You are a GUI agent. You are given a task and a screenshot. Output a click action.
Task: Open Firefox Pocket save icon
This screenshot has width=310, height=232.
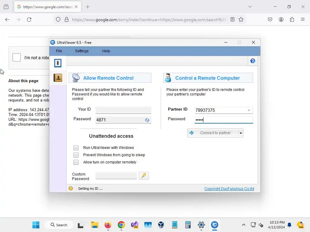pos(270,20)
